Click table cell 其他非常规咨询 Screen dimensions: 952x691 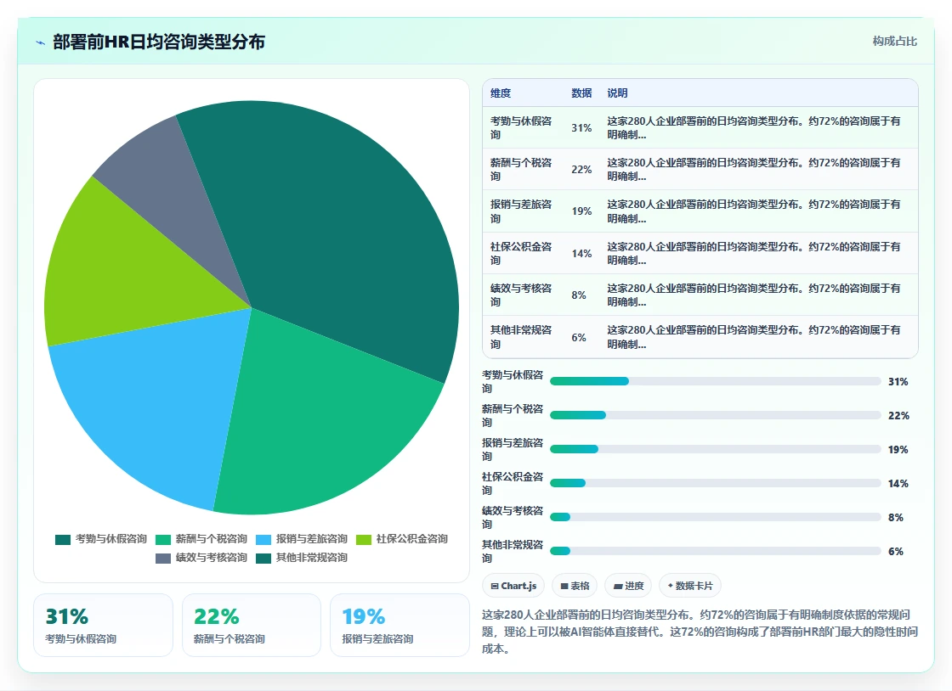[521, 337]
